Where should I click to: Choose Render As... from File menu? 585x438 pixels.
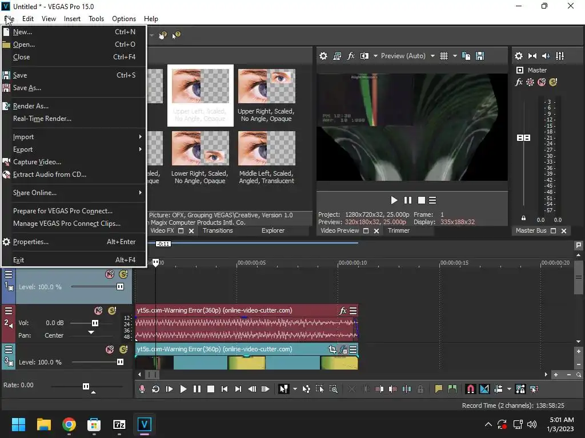[x=74, y=106]
